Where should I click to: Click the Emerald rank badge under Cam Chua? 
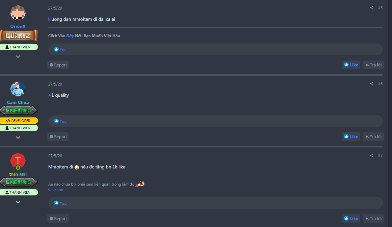tap(19, 111)
